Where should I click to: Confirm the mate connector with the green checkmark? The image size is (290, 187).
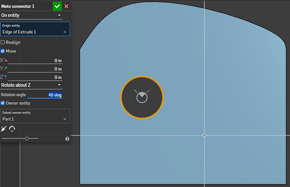(57, 6)
